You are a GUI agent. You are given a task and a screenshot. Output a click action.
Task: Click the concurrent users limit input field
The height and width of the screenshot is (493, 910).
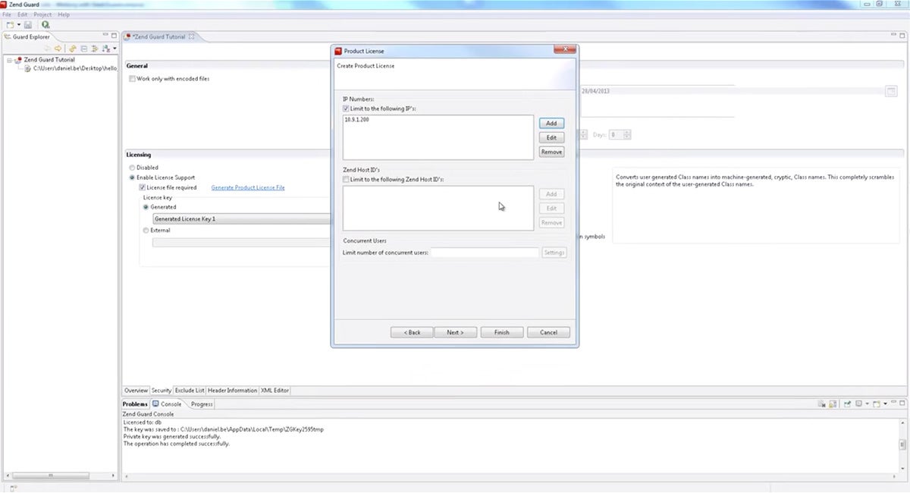click(485, 253)
